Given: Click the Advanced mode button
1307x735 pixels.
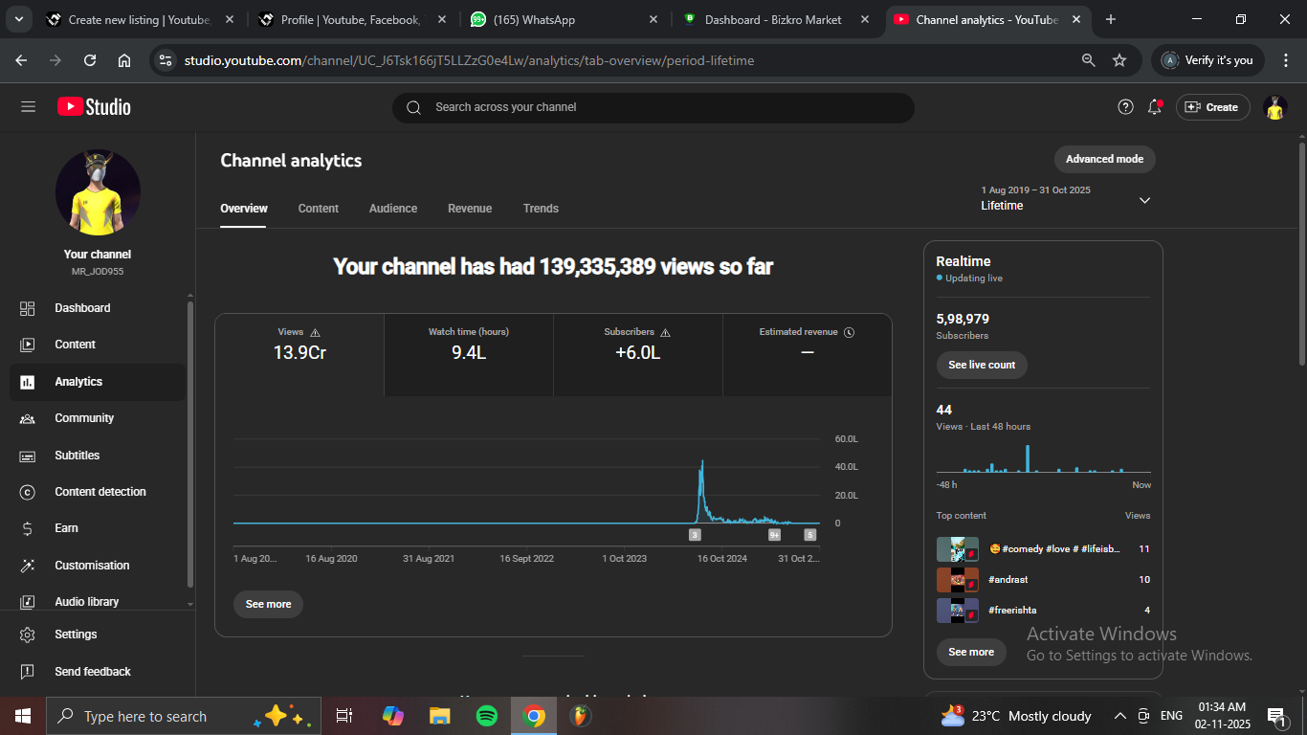Looking at the screenshot, I should [x=1104, y=159].
